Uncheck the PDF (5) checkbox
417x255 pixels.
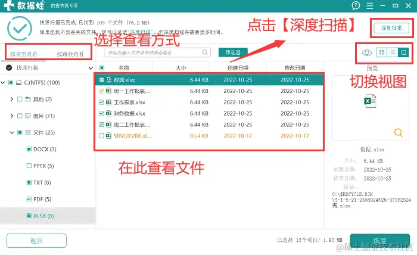[x=29, y=199]
